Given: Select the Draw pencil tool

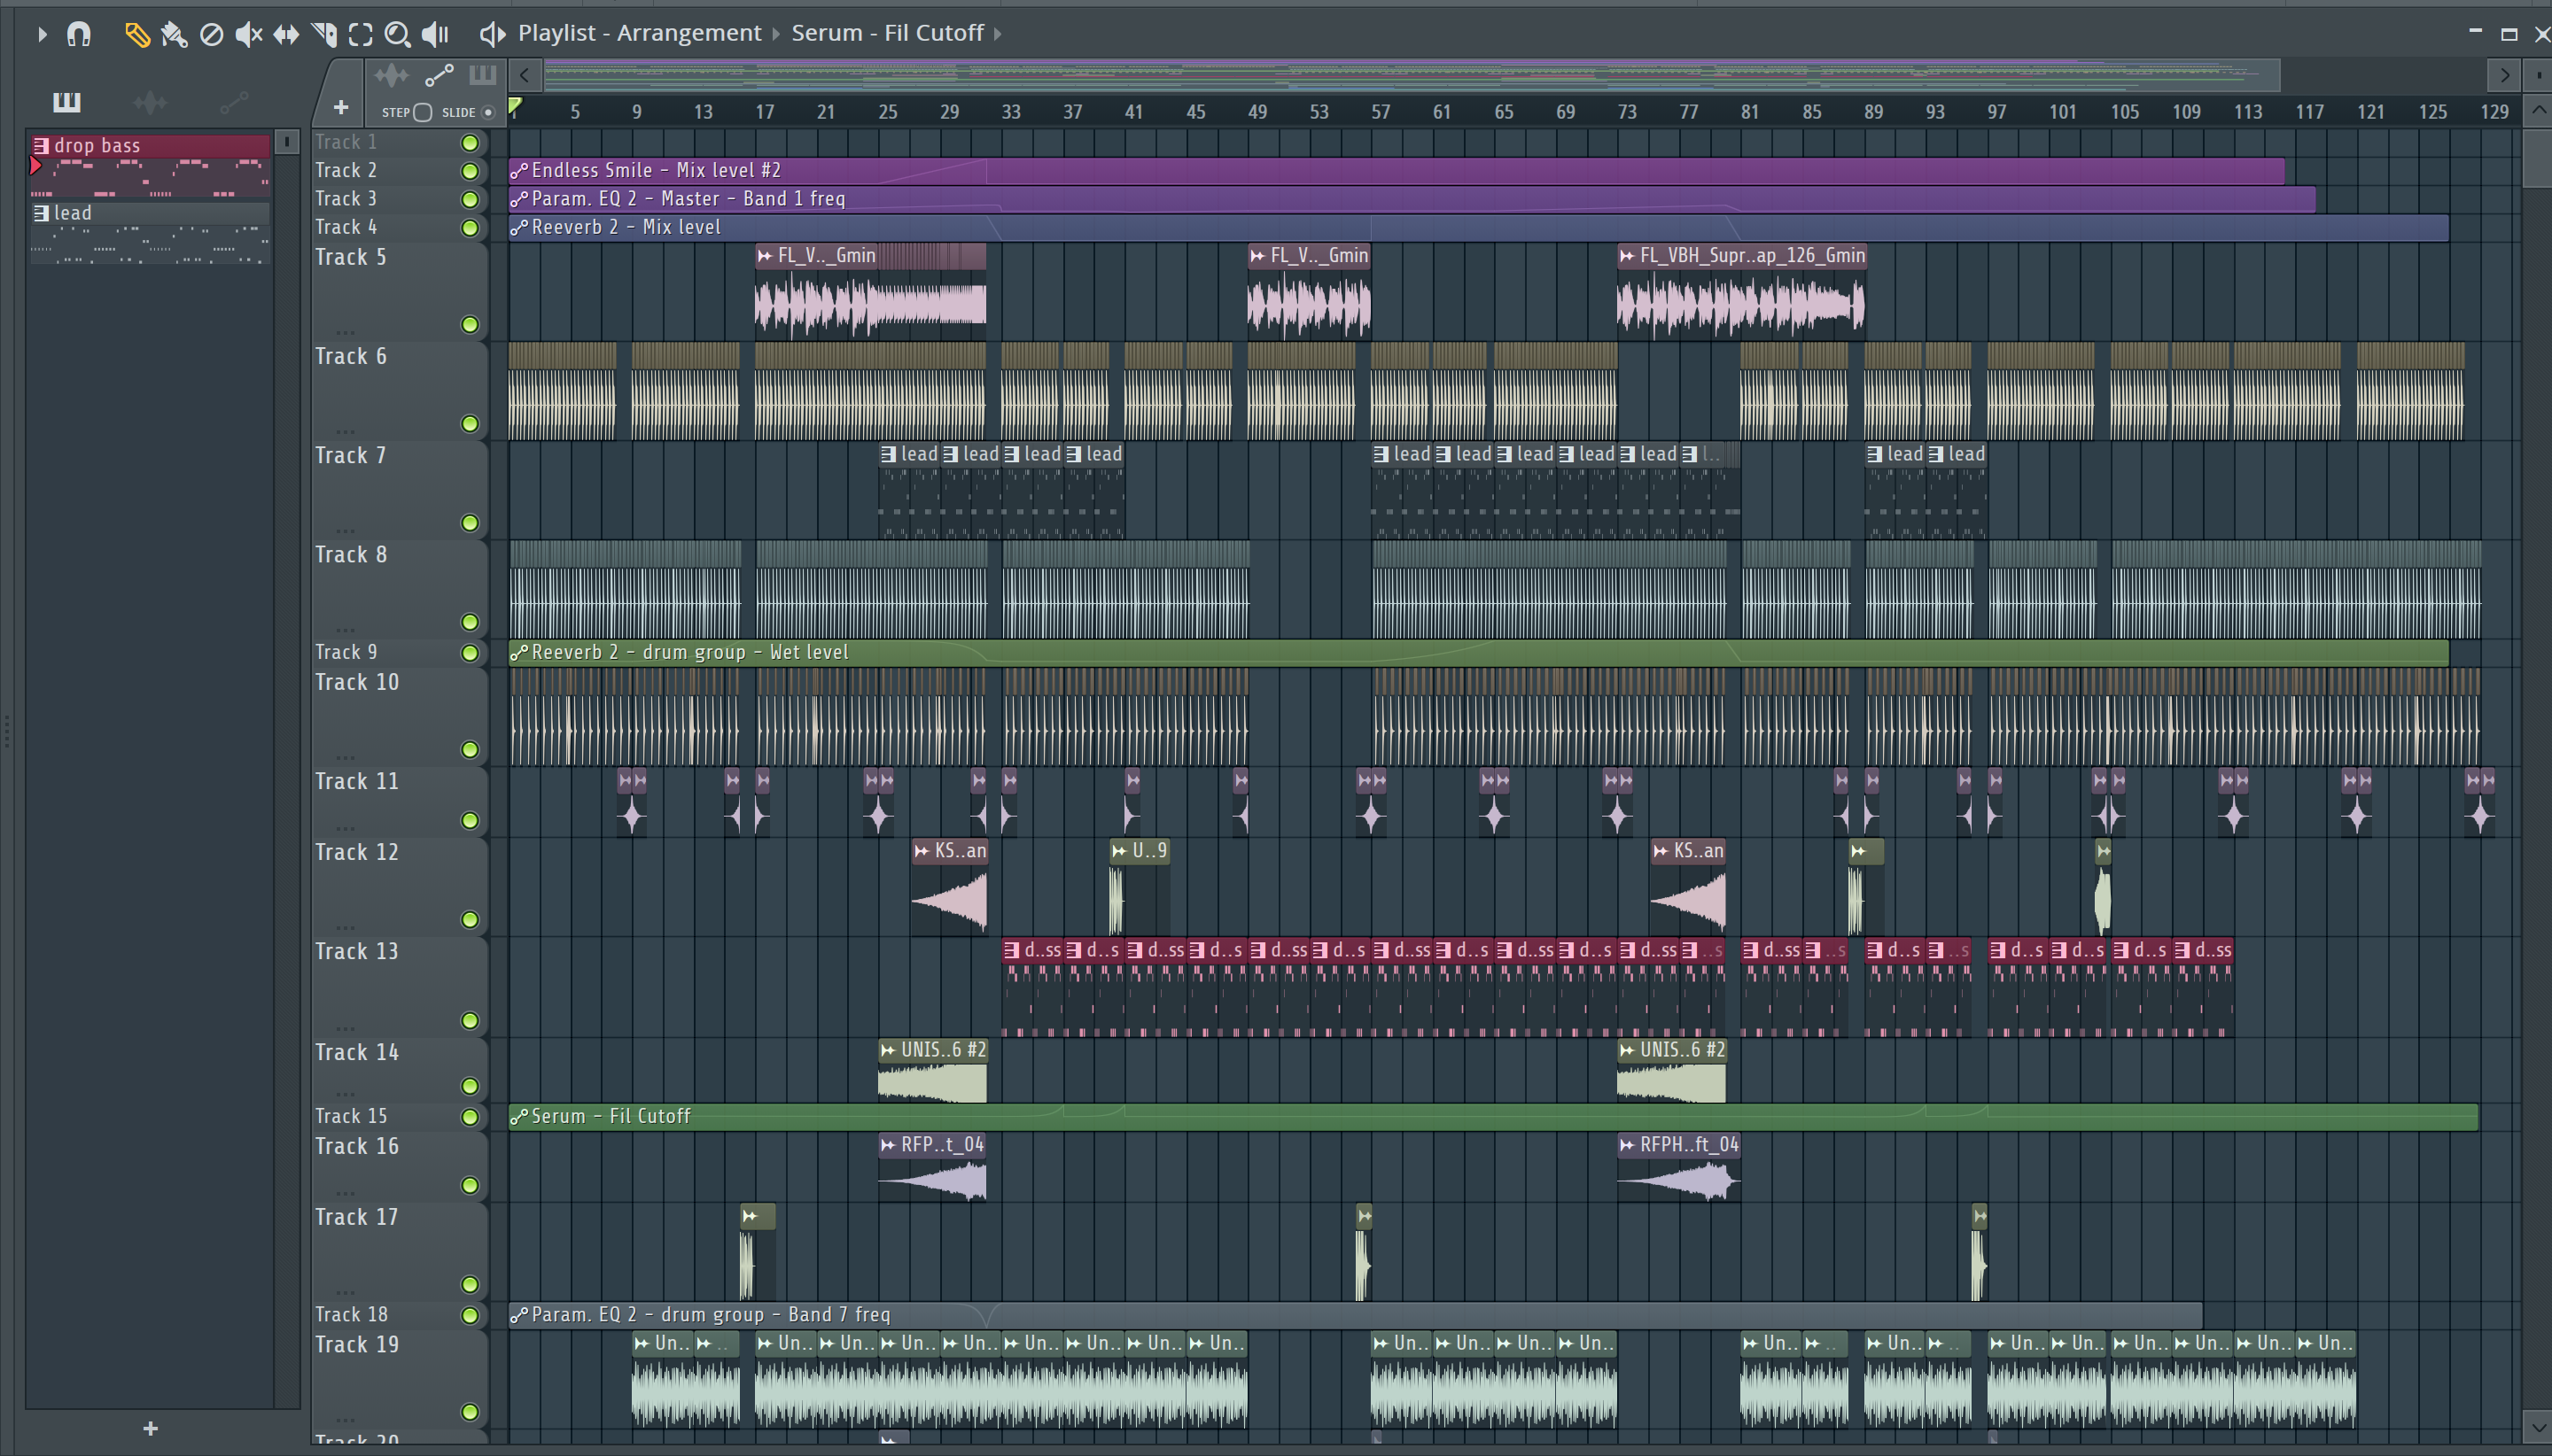Looking at the screenshot, I should tap(137, 35).
